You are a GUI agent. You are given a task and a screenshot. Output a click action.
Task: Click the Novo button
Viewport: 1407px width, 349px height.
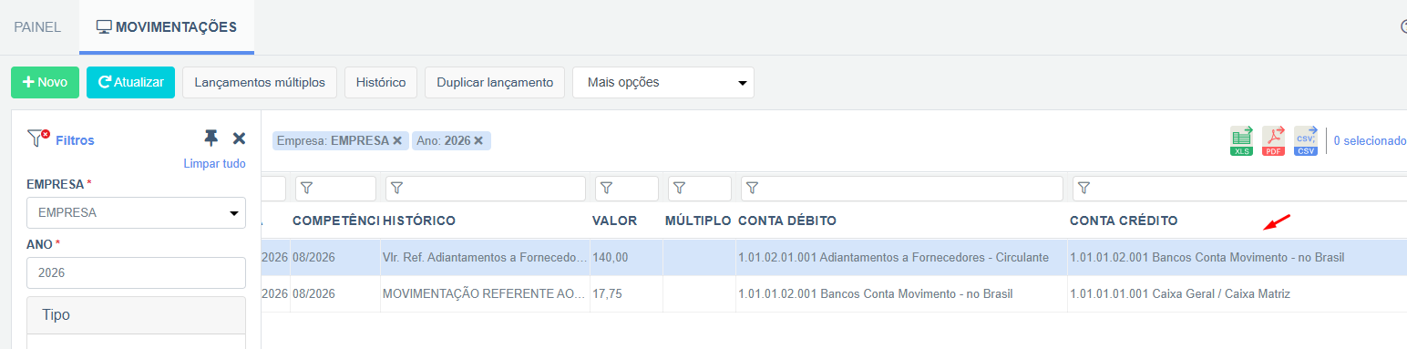pyautogui.click(x=45, y=82)
